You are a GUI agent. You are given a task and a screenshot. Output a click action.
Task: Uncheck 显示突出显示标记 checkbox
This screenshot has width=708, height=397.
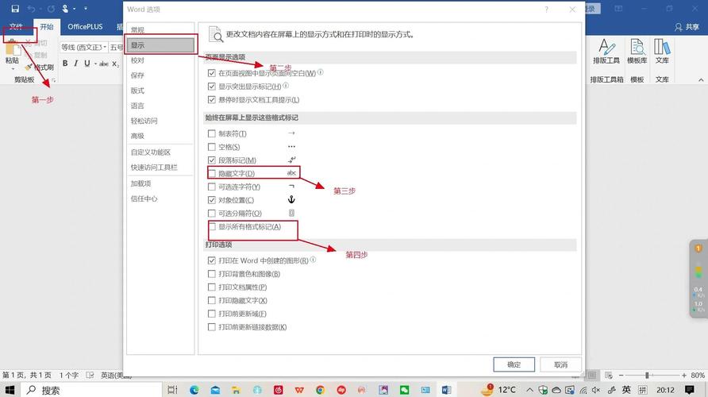point(211,87)
